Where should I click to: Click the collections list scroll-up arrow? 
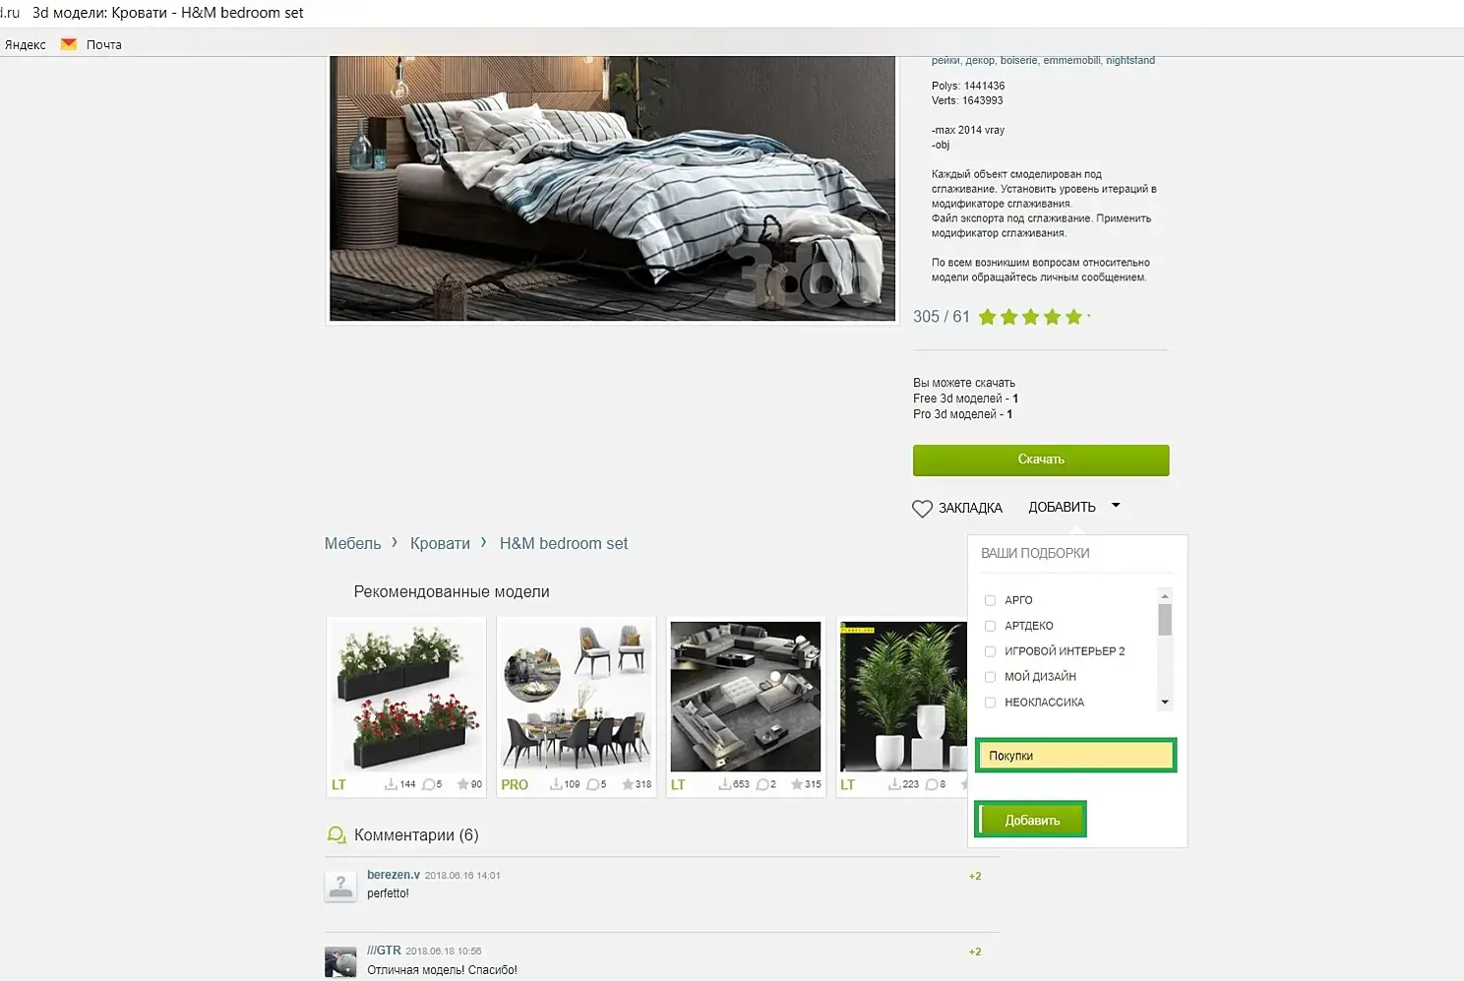point(1165,596)
